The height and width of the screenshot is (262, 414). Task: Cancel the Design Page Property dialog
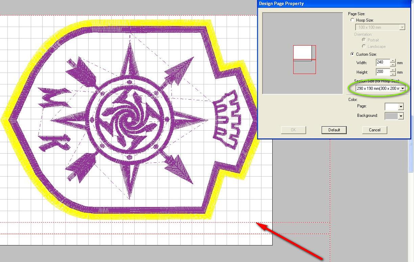point(374,130)
